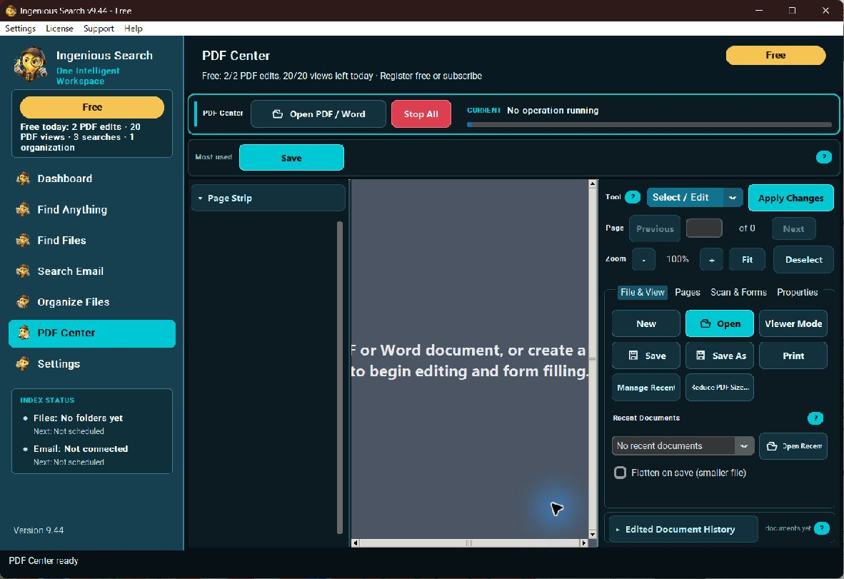Switch to the Pages tab
Screen dimensions: 844x579
pyautogui.click(x=688, y=292)
